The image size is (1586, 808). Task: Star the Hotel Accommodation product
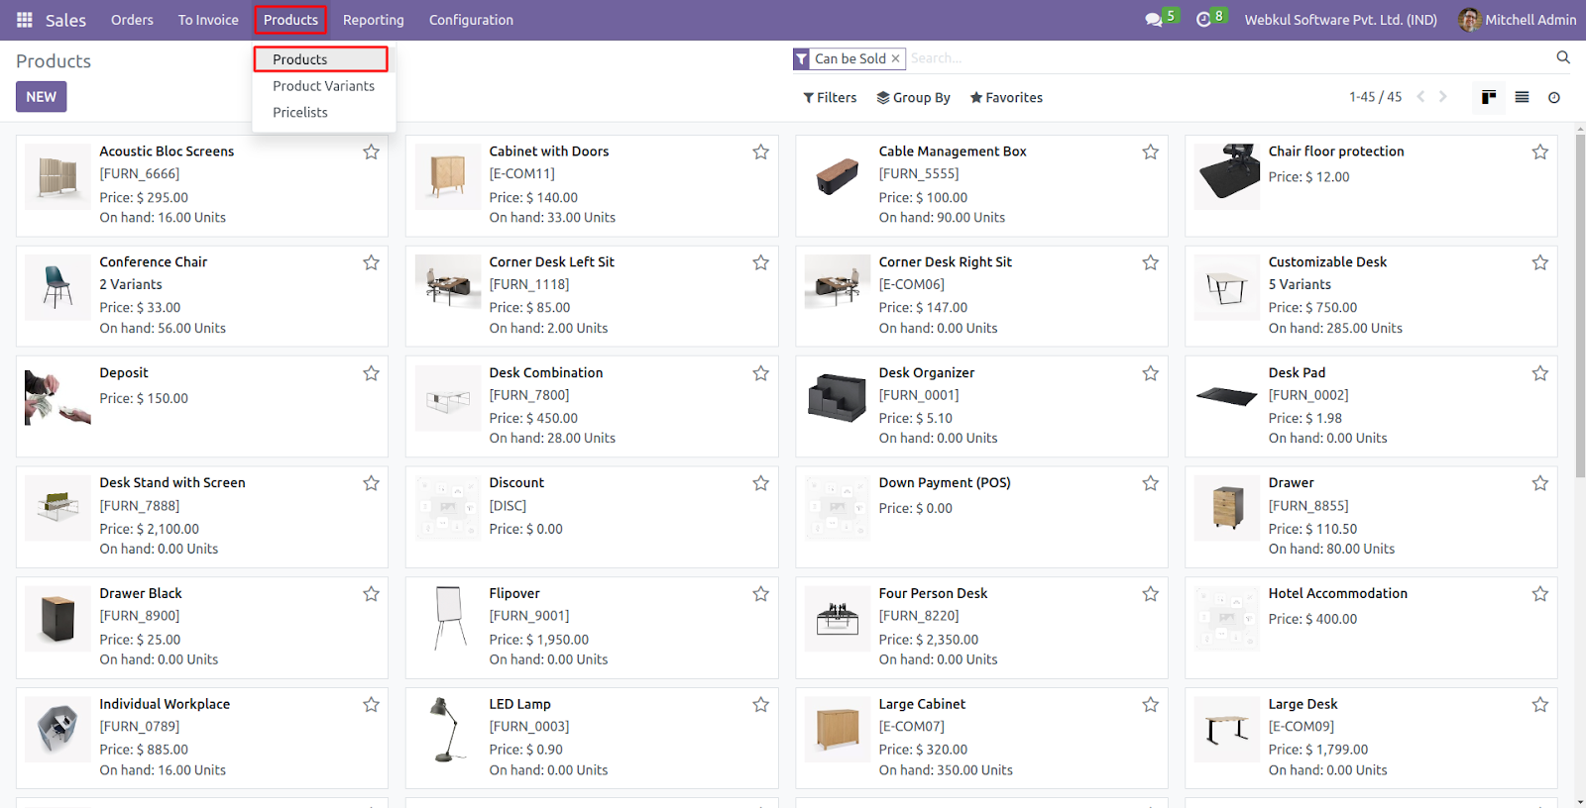click(1539, 594)
